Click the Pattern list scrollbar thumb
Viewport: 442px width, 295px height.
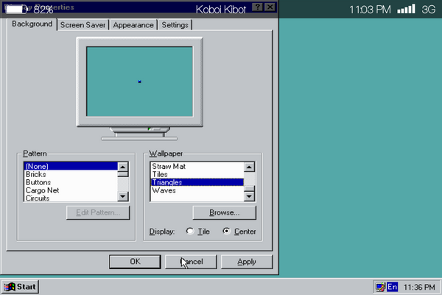[x=123, y=175]
